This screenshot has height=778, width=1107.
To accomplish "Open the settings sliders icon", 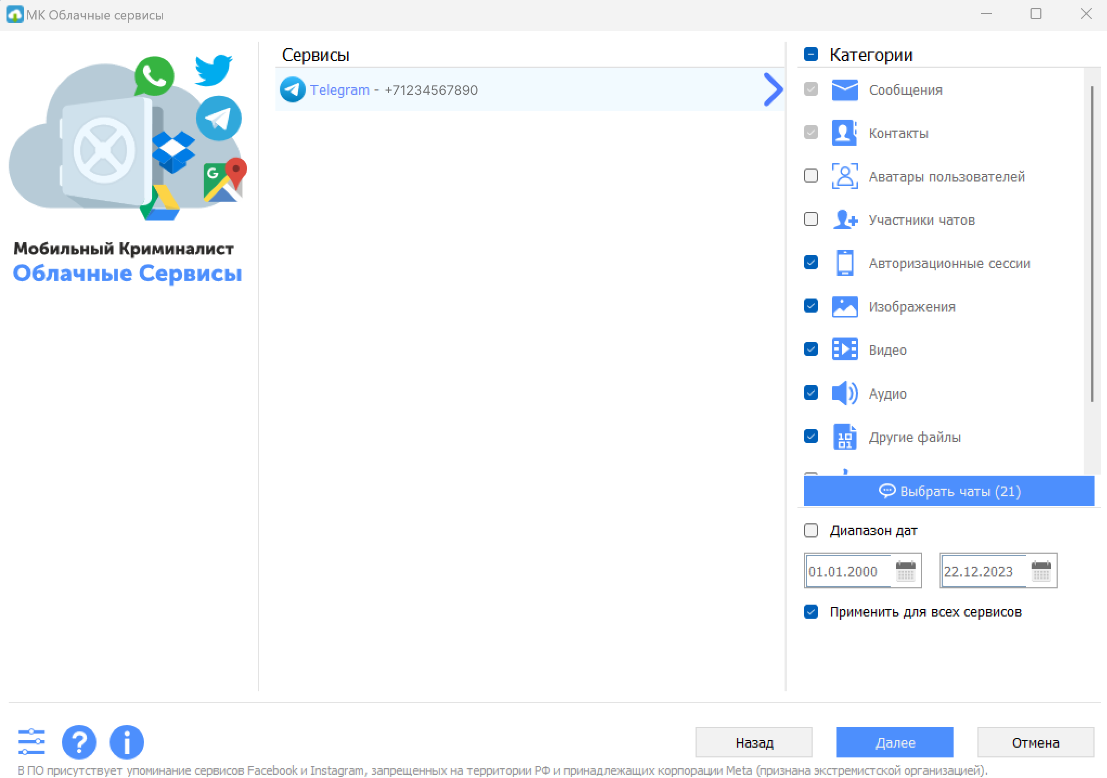I will click(31, 742).
